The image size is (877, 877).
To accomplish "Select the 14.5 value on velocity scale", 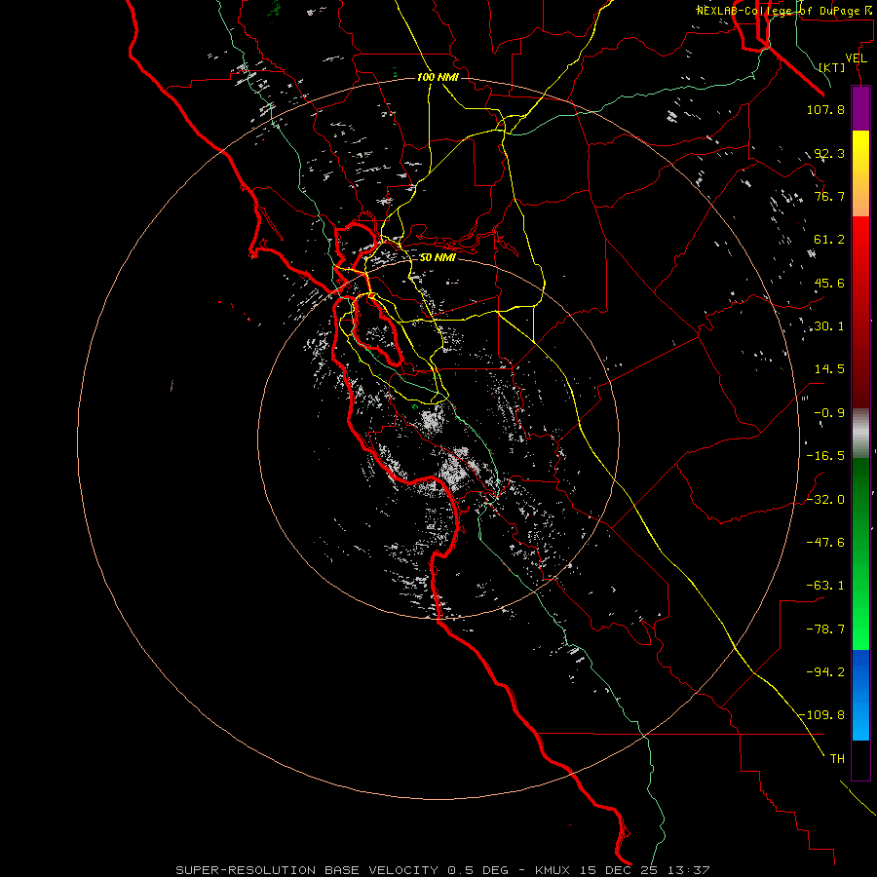I will [x=829, y=369].
